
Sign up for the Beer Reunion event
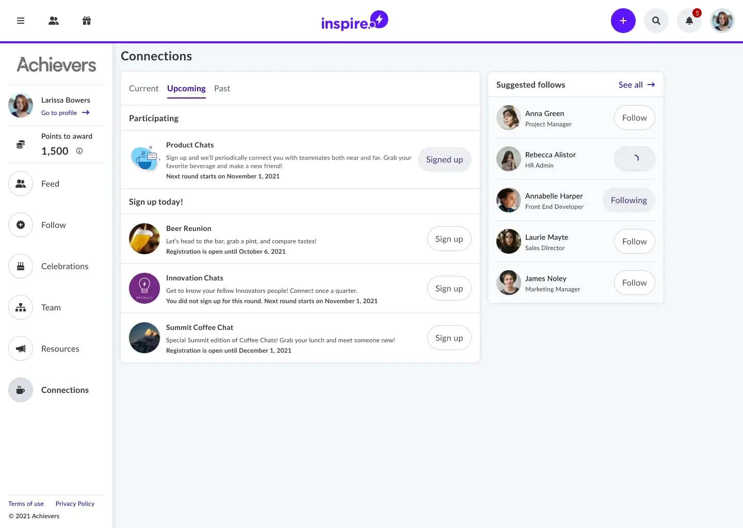[449, 239]
